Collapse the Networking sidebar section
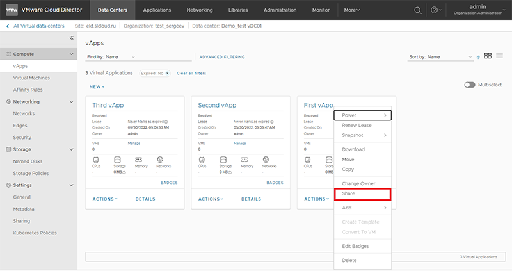Image resolution: width=512 pixels, height=271 pixels. point(71,102)
